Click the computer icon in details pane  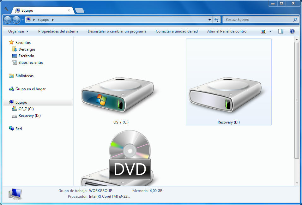[x=15, y=194]
